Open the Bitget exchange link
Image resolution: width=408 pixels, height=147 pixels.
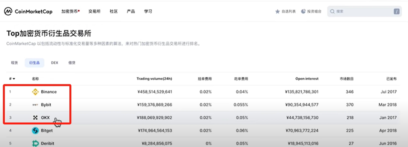47,131
